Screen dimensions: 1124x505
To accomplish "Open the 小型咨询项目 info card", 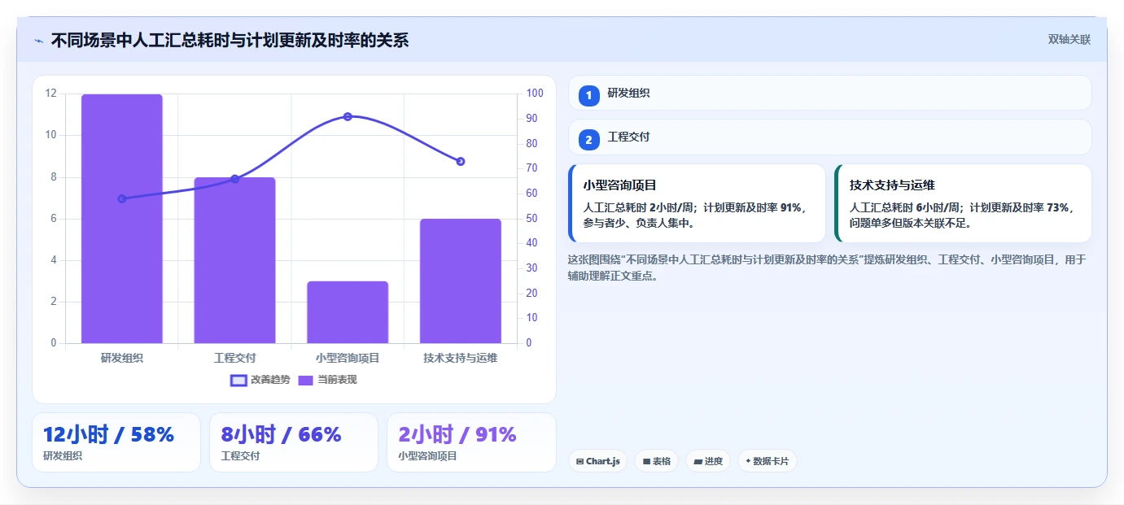I will (697, 203).
